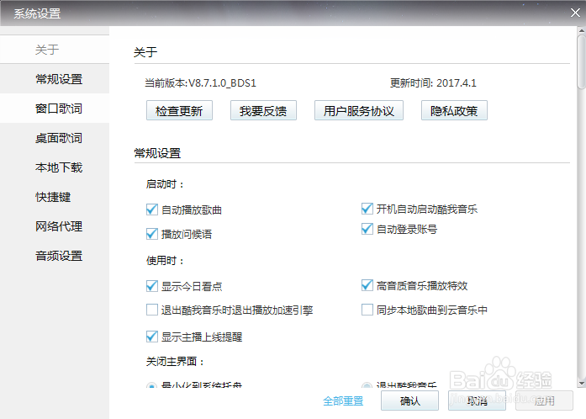
Task: Uncheck 自动播放歌曲
Action: (x=151, y=209)
